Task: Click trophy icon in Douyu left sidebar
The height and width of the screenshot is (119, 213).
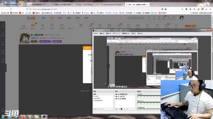Action: coord(3,60)
